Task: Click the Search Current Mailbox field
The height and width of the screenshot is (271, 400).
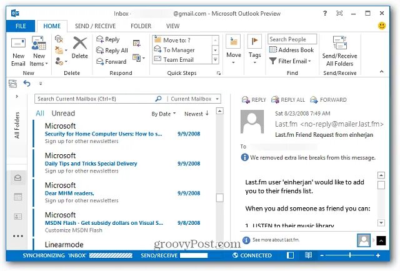Action: coord(95,99)
